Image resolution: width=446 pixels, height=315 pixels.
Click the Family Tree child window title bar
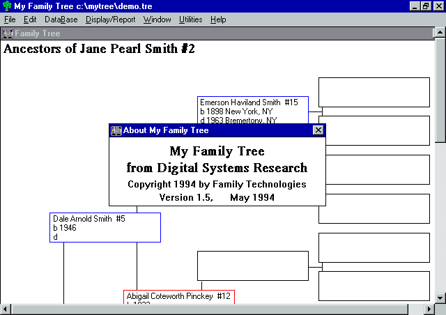217,33
